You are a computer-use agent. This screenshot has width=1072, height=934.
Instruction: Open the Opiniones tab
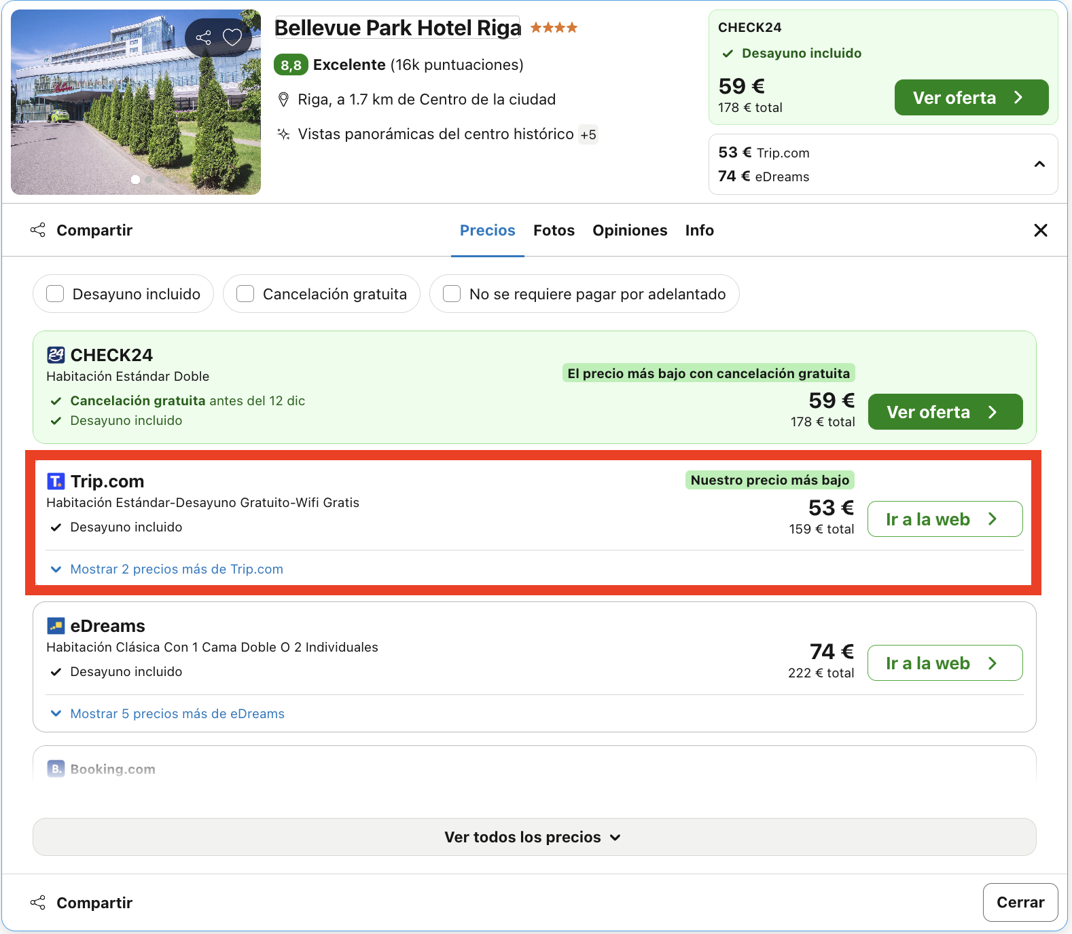[630, 231]
